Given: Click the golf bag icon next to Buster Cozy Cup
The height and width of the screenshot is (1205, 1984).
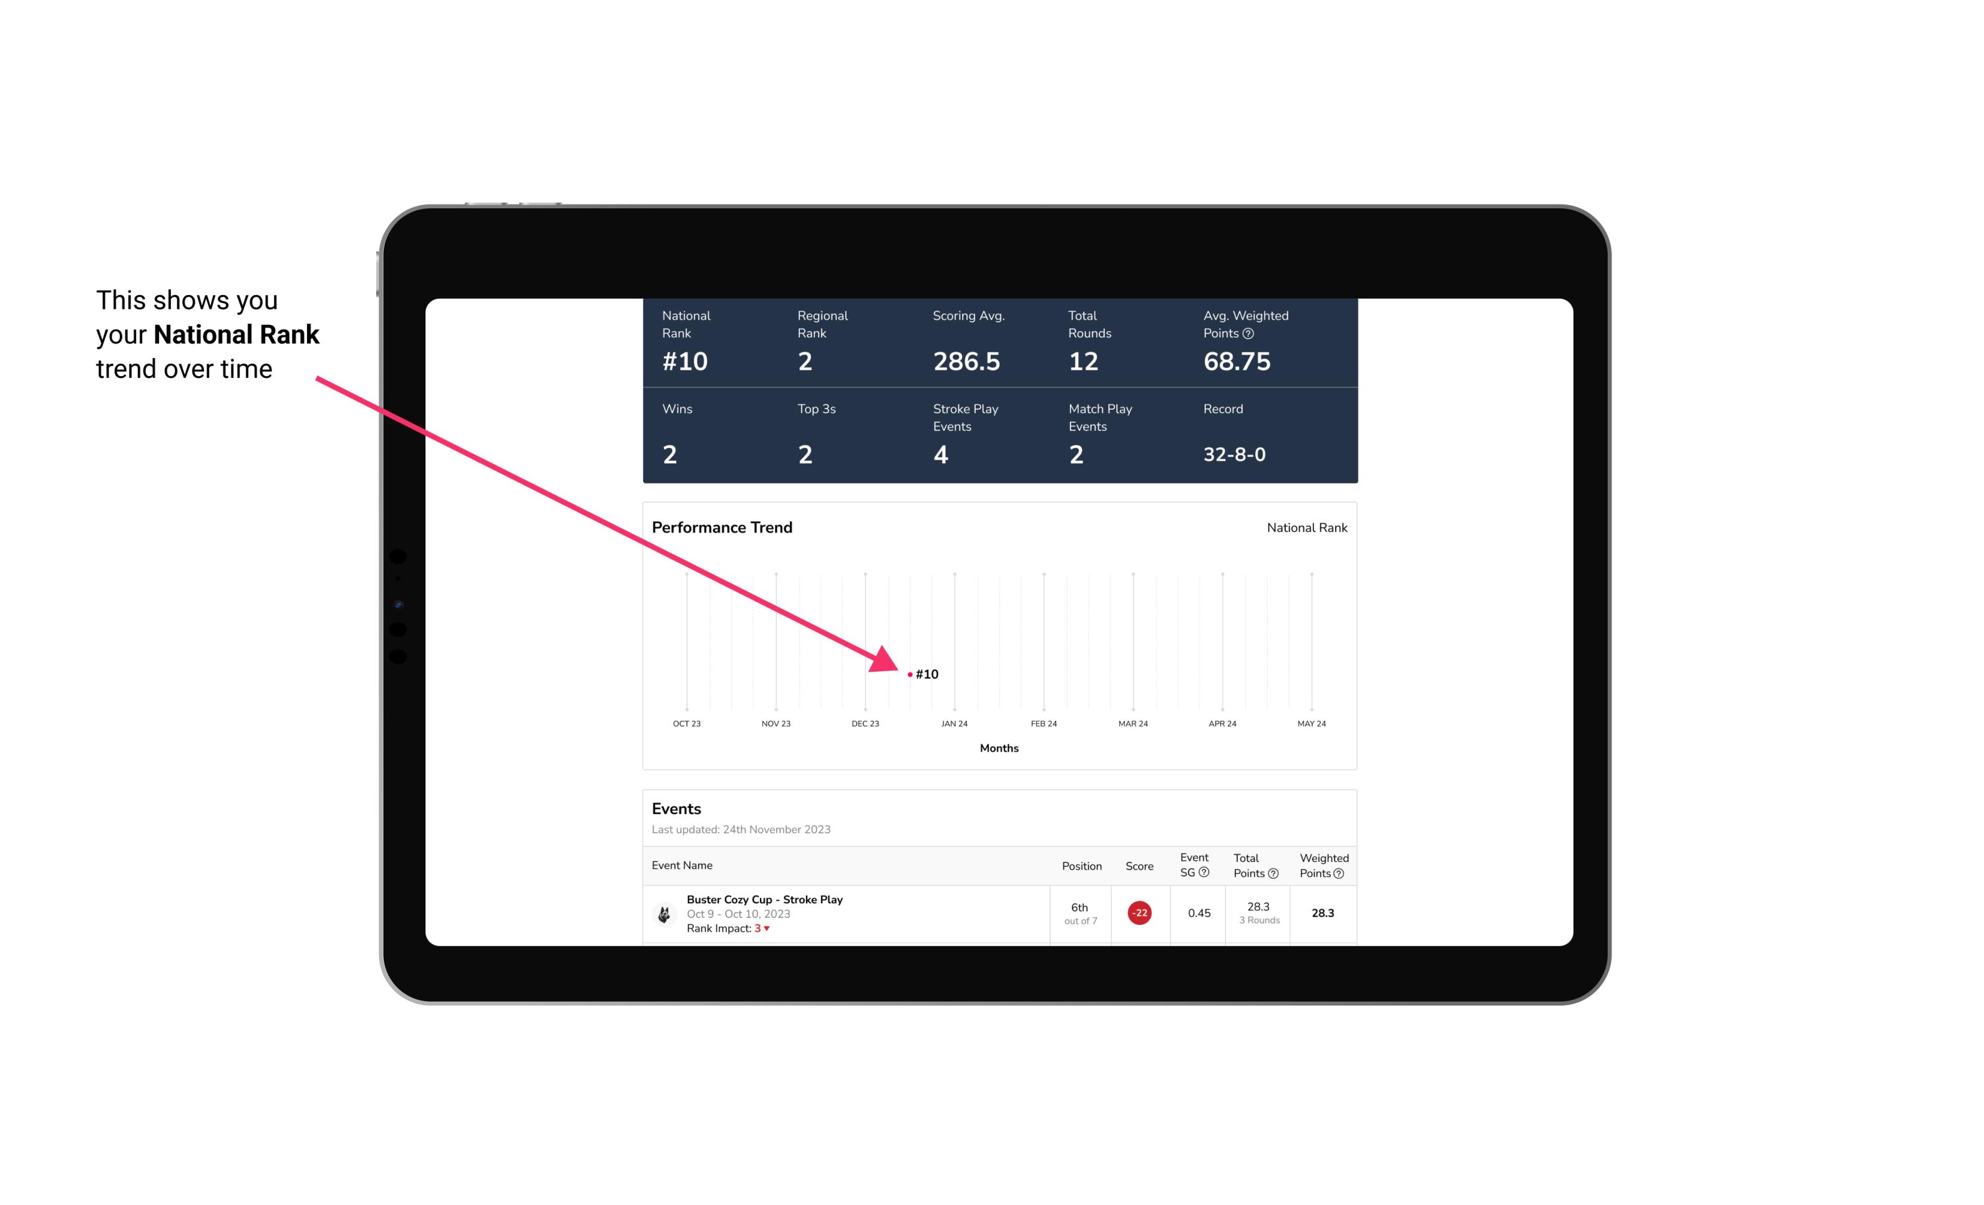Looking at the screenshot, I should pos(664,912).
